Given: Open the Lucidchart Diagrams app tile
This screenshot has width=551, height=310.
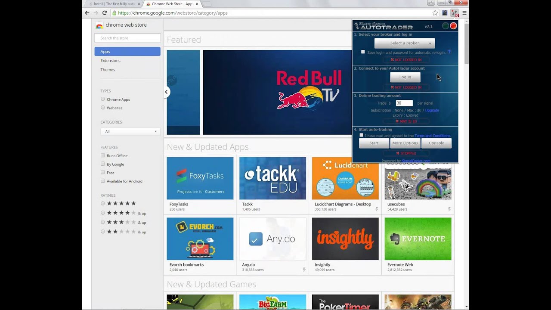Looking at the screenshot, I should pos(345,178).
